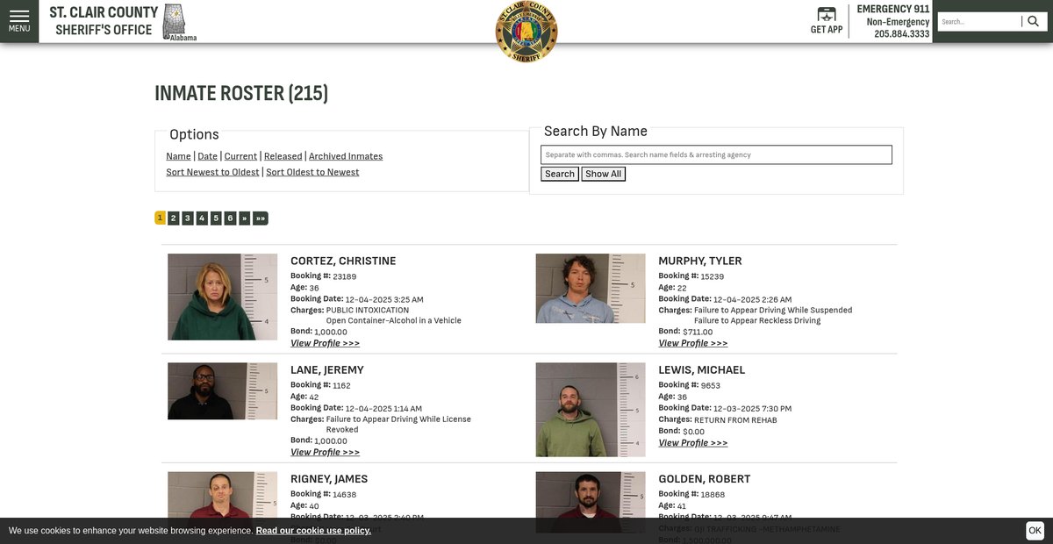Go to pagination page 4
1053x544 pixels.
pos(202,218)
